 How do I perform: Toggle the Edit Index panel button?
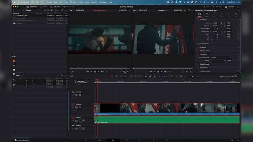tap(55, 7)
